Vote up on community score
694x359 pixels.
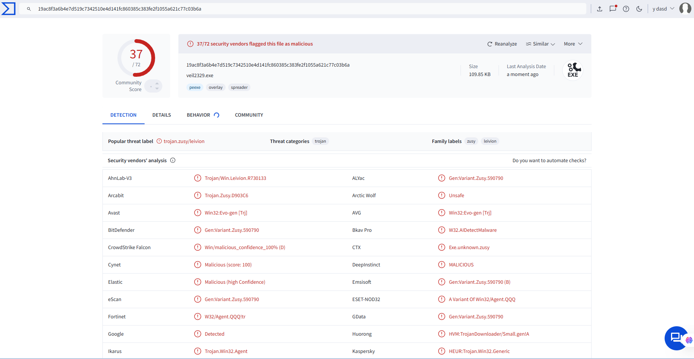tap(157, 84)
